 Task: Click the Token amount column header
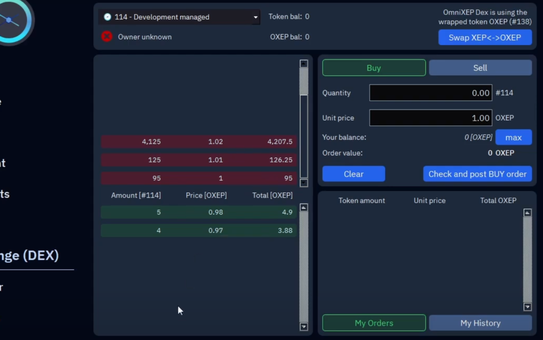[x=362, y=200]
